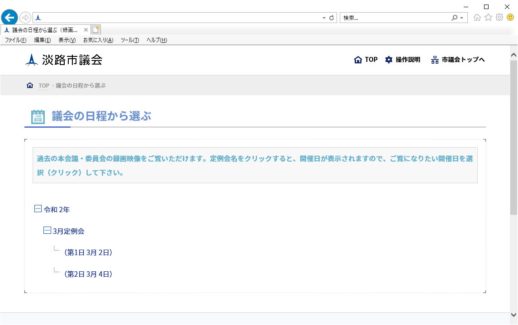Open the ツール(T) menu
The image size is (518, 325).
[130, 40]
